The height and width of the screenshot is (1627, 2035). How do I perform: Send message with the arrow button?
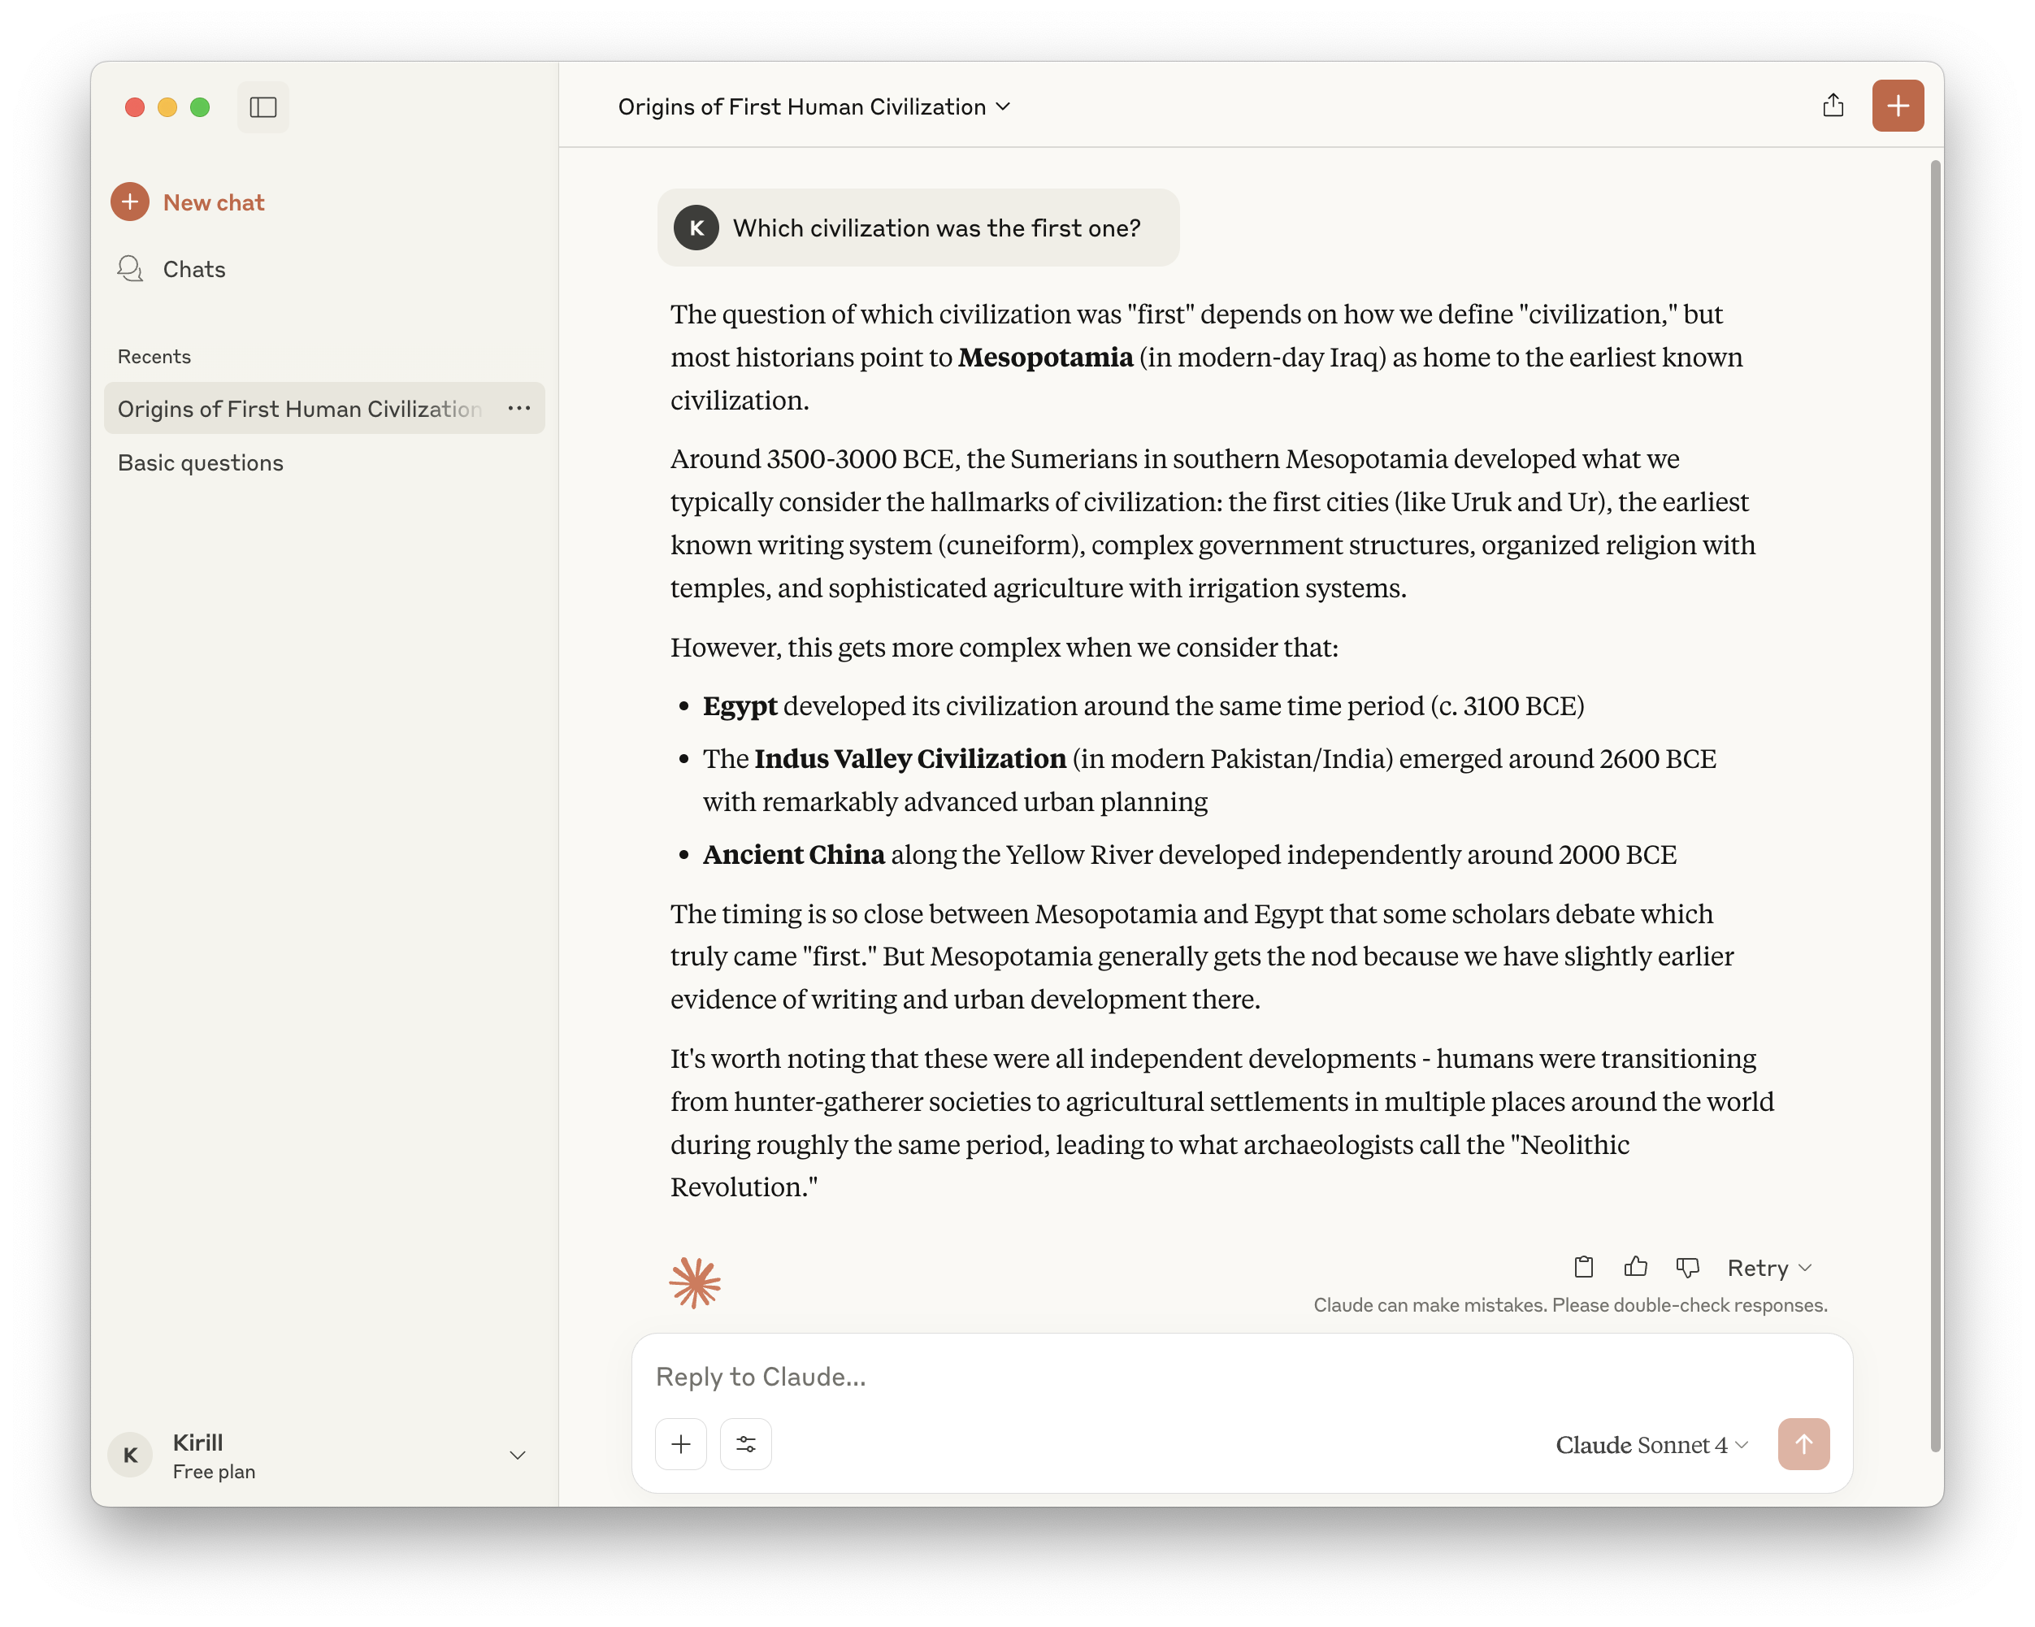coord(1803,1443)
